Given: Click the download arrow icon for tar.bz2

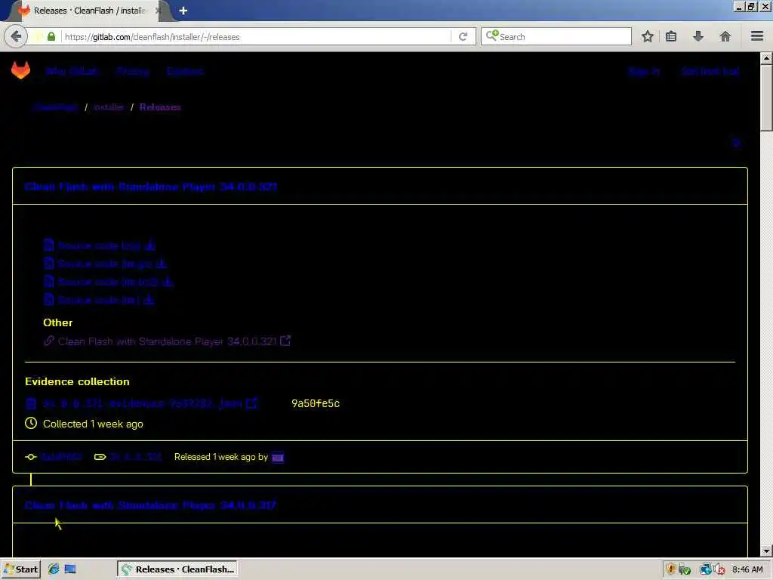Looking at the screenshot, I should pos(168,282).
